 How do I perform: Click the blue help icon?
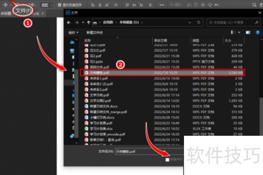pos(257,32)
